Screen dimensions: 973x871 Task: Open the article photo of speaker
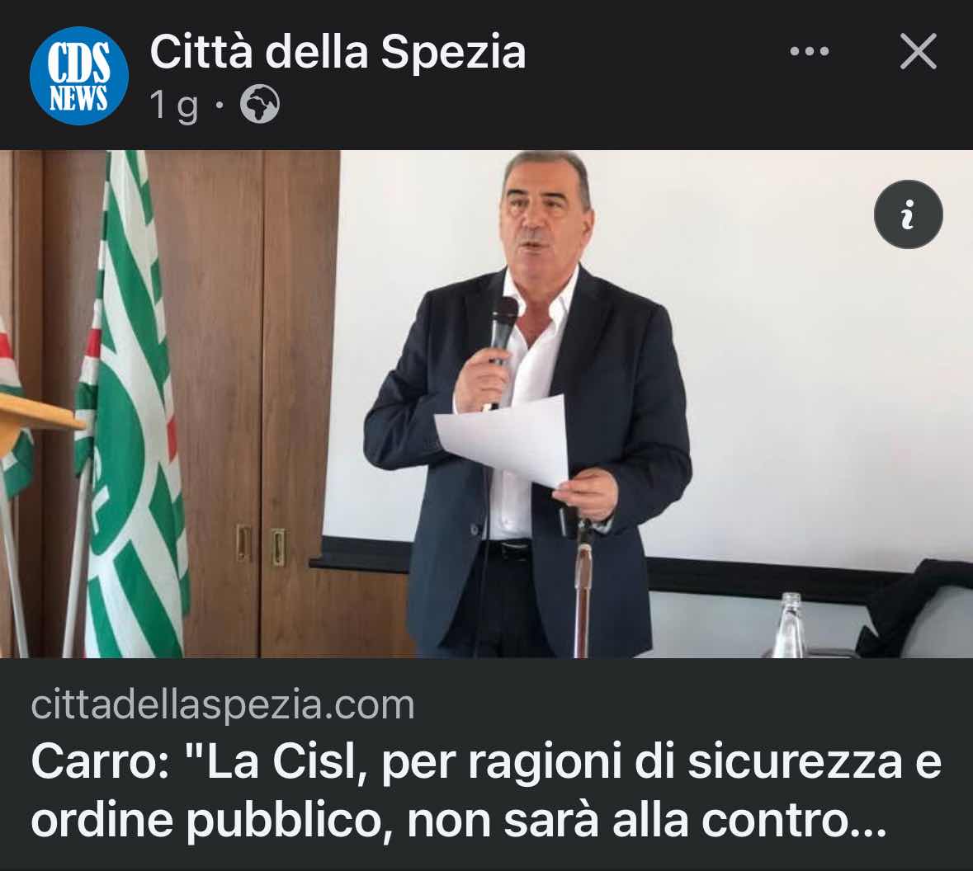(487, 404)
